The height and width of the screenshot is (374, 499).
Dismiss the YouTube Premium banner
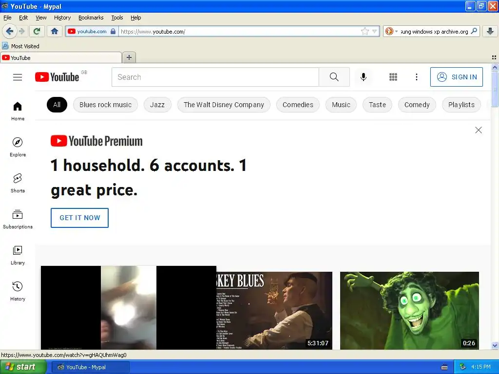pyautogui.click(x=479, y=130)
